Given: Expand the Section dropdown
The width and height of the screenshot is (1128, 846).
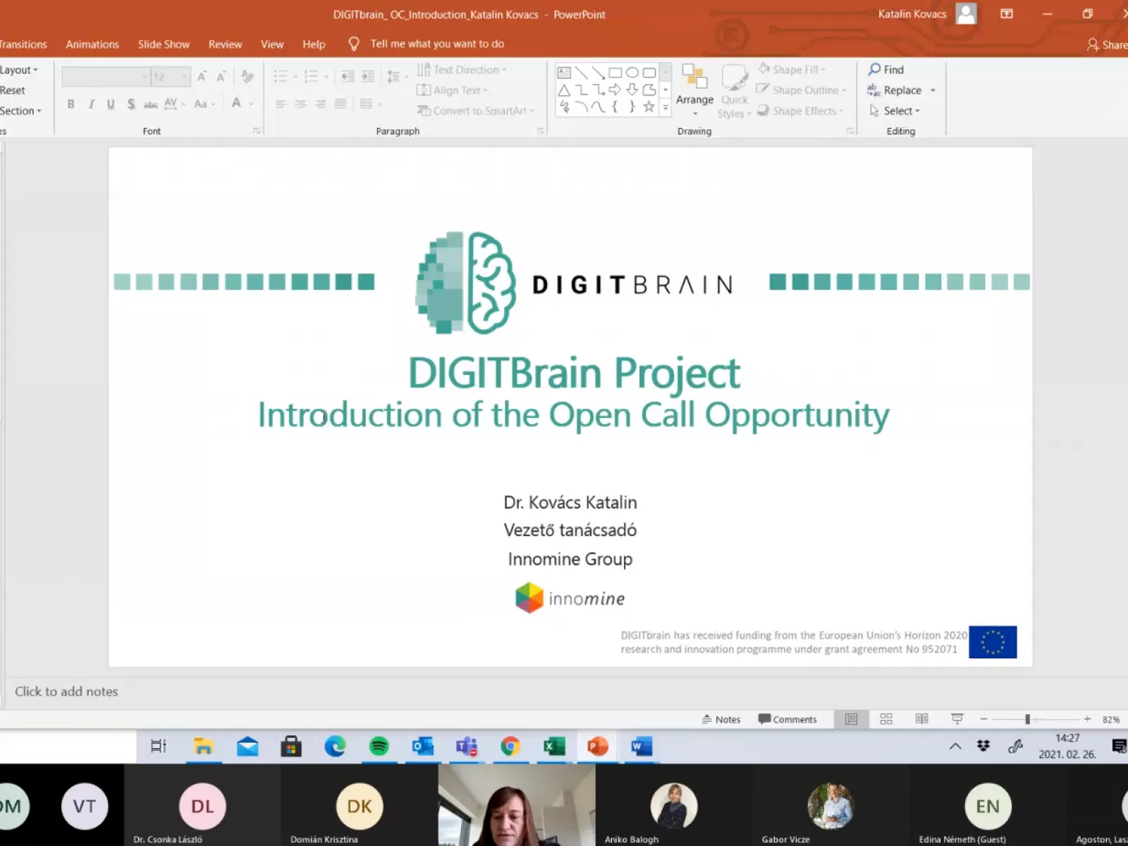Looking at the screenshot, I should tap(20, 111).
